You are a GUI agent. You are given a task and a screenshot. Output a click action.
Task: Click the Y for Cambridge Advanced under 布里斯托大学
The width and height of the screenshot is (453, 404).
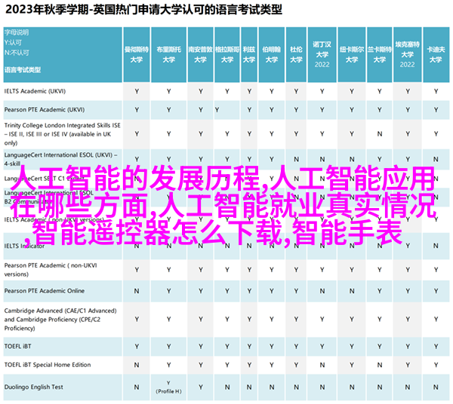168,320
